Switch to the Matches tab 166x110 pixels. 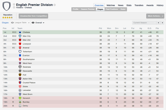tap(111, 5)
